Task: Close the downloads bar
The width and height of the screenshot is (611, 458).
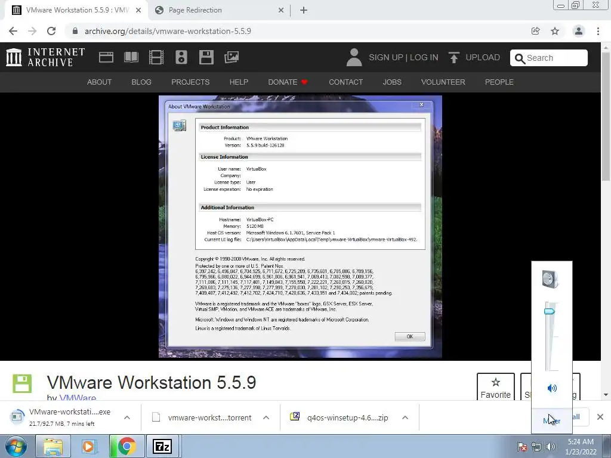Action: coord(600,417)
